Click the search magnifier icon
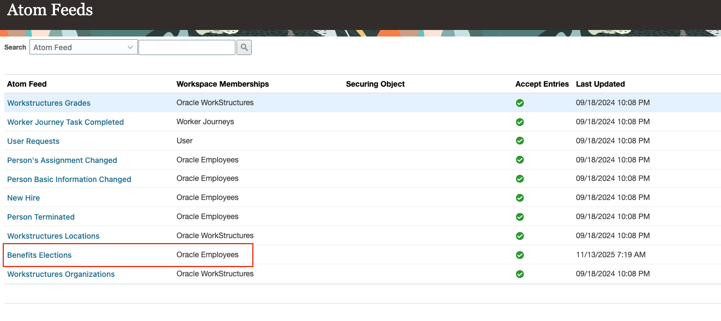 point(244,47)
